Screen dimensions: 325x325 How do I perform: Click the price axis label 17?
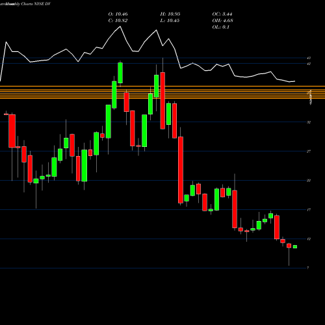309,210
